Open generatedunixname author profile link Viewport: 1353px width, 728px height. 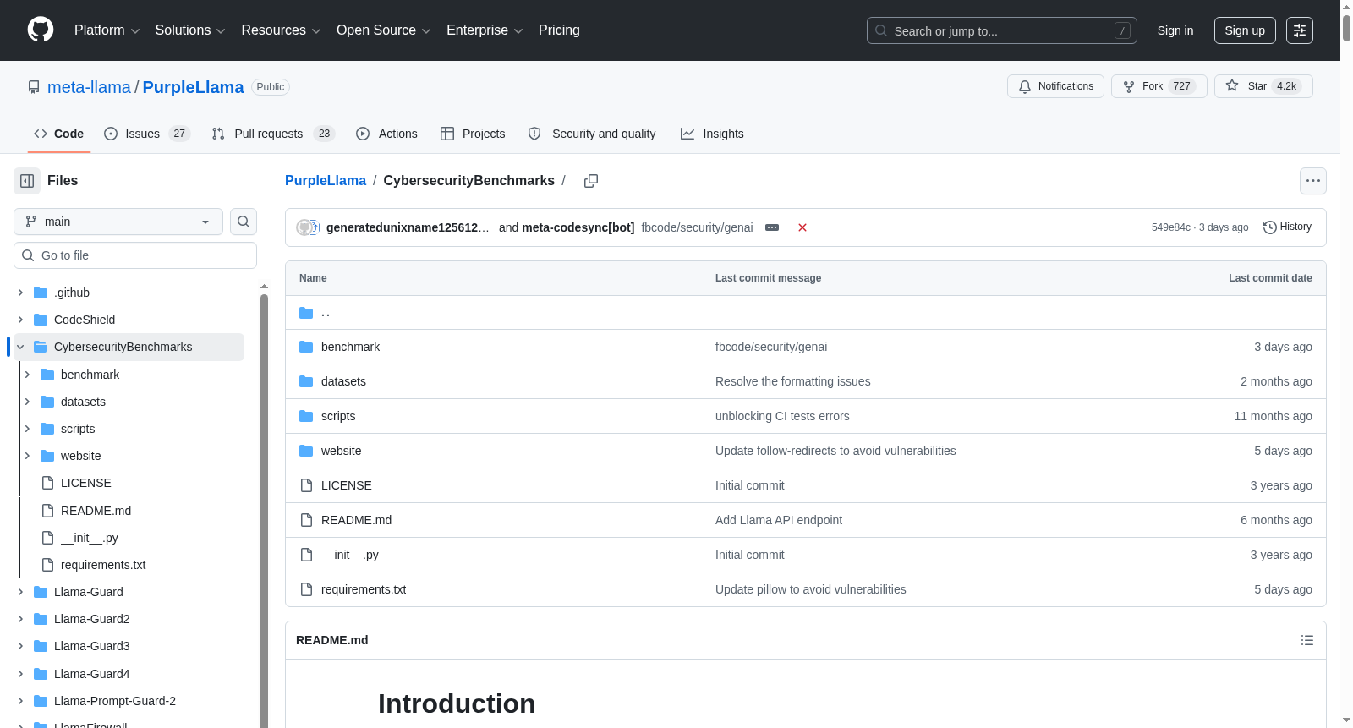click(408, 227)
